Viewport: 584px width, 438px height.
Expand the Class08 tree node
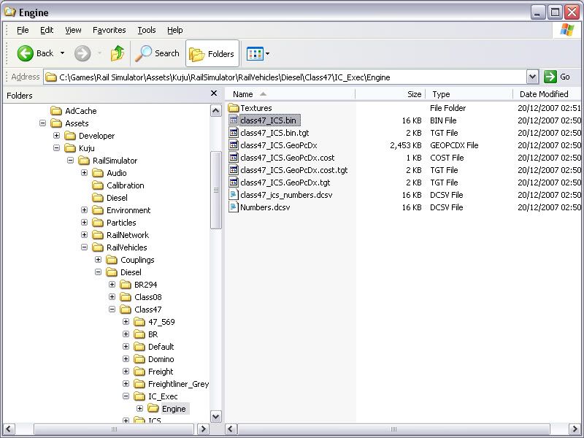112,297
